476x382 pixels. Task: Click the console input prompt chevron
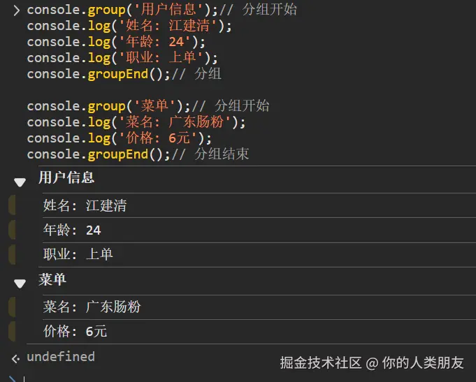tap(15, 10)
